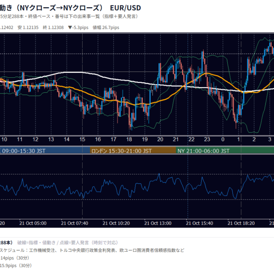Click hour label 13 on the chart axis

tap(51, 139)
